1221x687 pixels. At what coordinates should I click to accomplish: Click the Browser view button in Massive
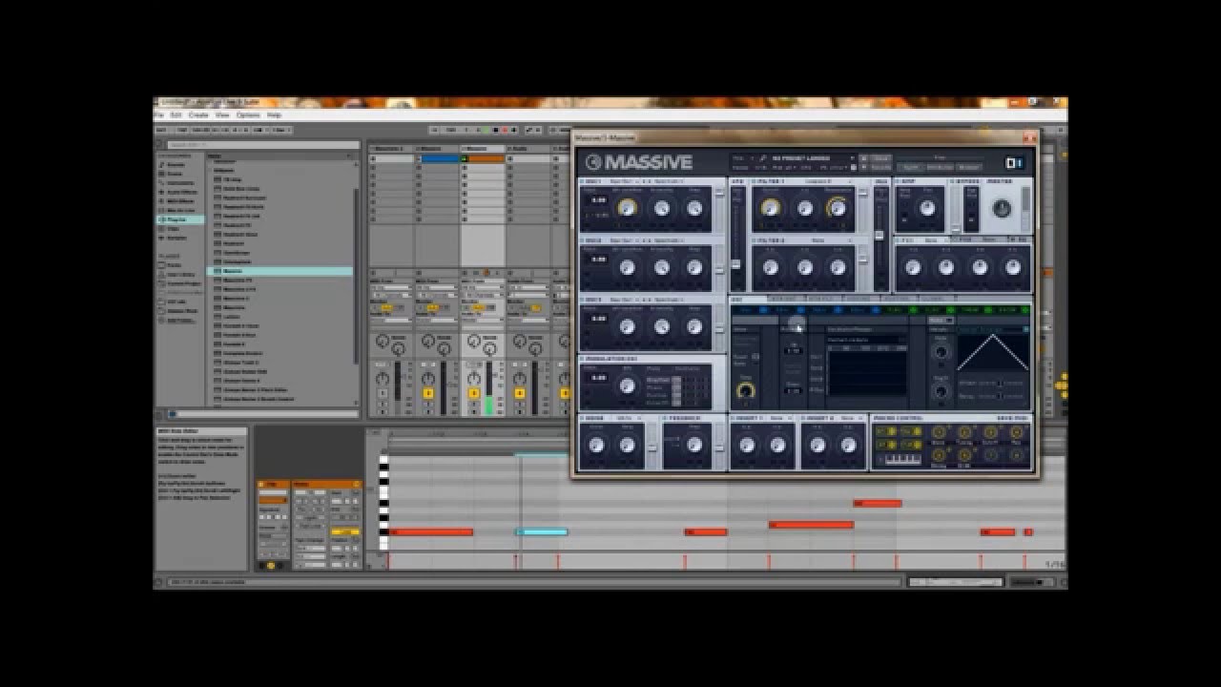[x=968, y=167]
